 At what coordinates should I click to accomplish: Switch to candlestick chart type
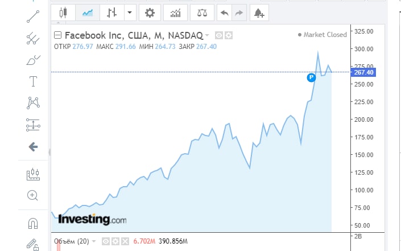[x=63, y=12]
